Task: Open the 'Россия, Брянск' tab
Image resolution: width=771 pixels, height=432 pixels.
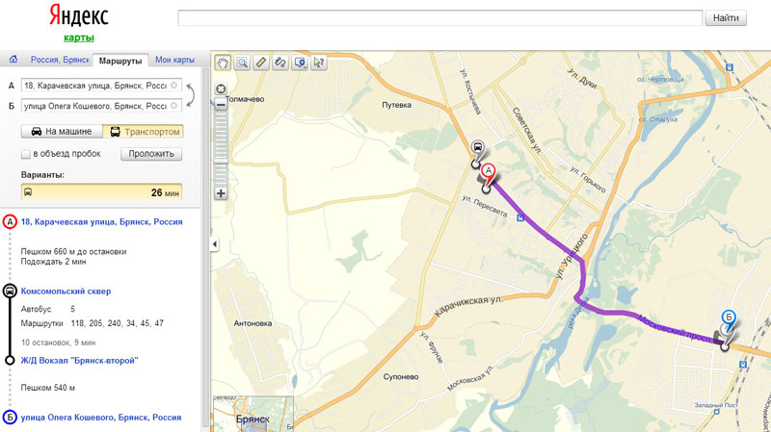Action: 60,60
